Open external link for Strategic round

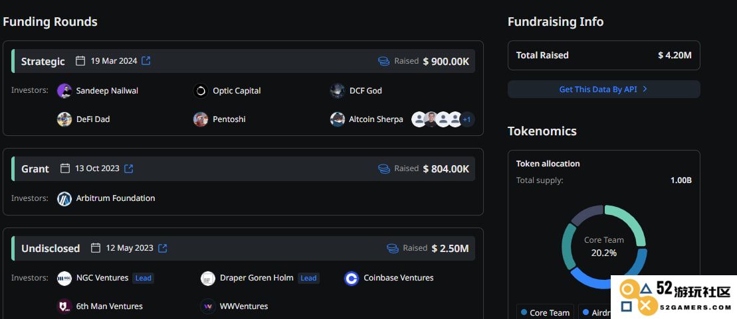pyautogui.click(x=146, y=61)
